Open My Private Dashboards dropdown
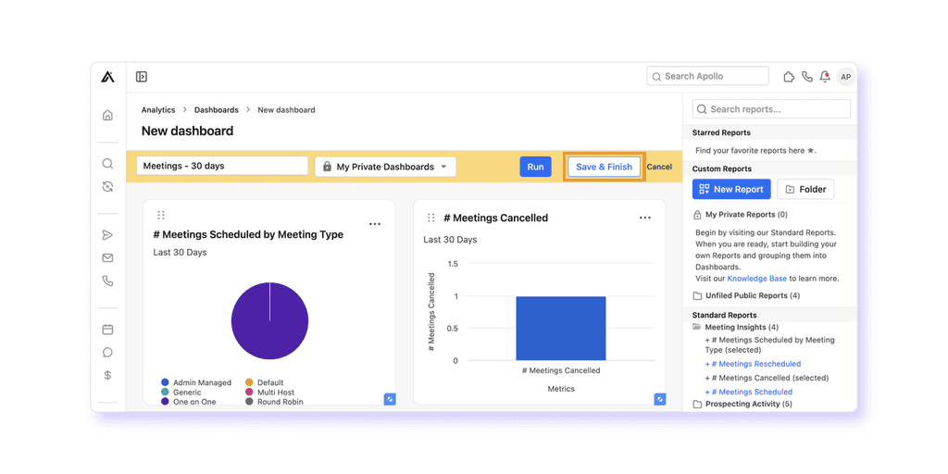Viewport: 948px width, 474px height. (385, 167)
